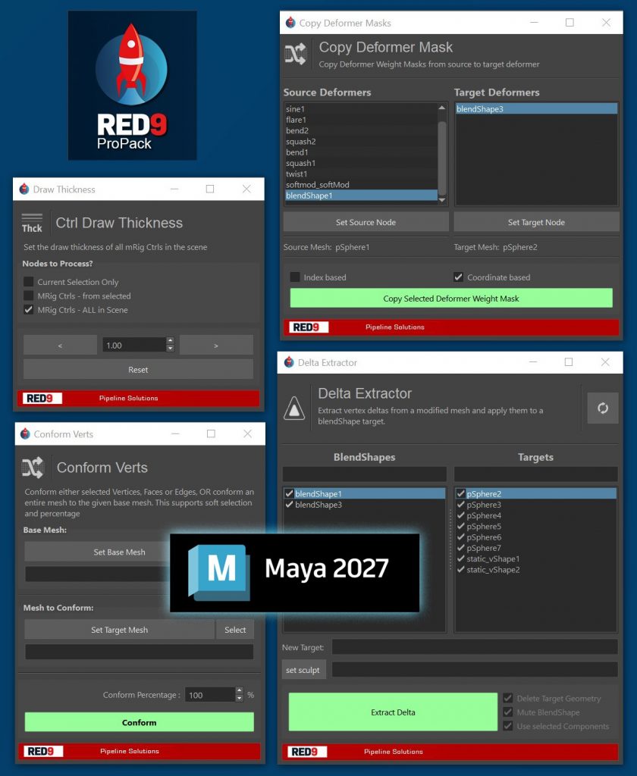Screen dimensions: 637x776
Task: Click the Source Deformers scrollbar thumb
Action: tap(442, 158)
